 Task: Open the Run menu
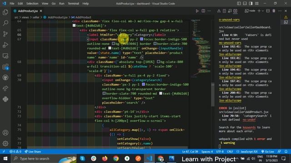point(62,4)
